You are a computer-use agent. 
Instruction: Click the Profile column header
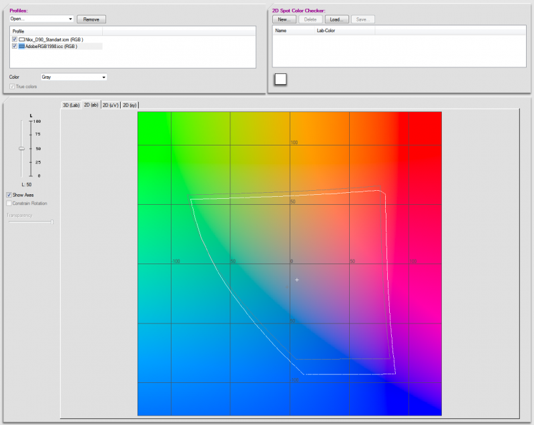[x=56, y=31]
